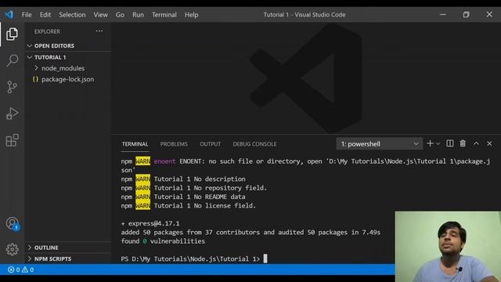Split the terminal panel
501x282 pixels.
[x=449, y=143]
